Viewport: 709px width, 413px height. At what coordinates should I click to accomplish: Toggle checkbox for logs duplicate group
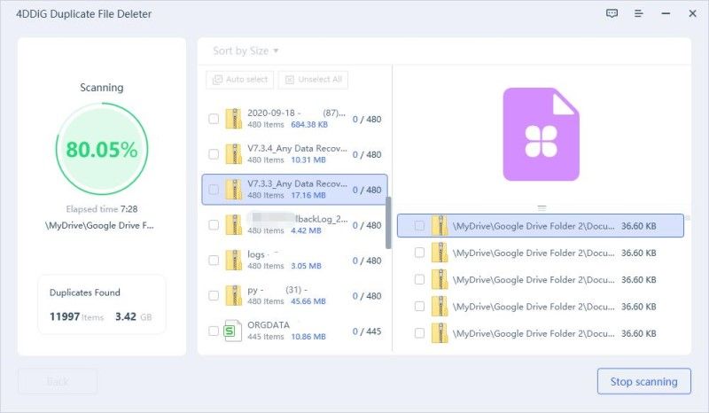click(213, 261)
